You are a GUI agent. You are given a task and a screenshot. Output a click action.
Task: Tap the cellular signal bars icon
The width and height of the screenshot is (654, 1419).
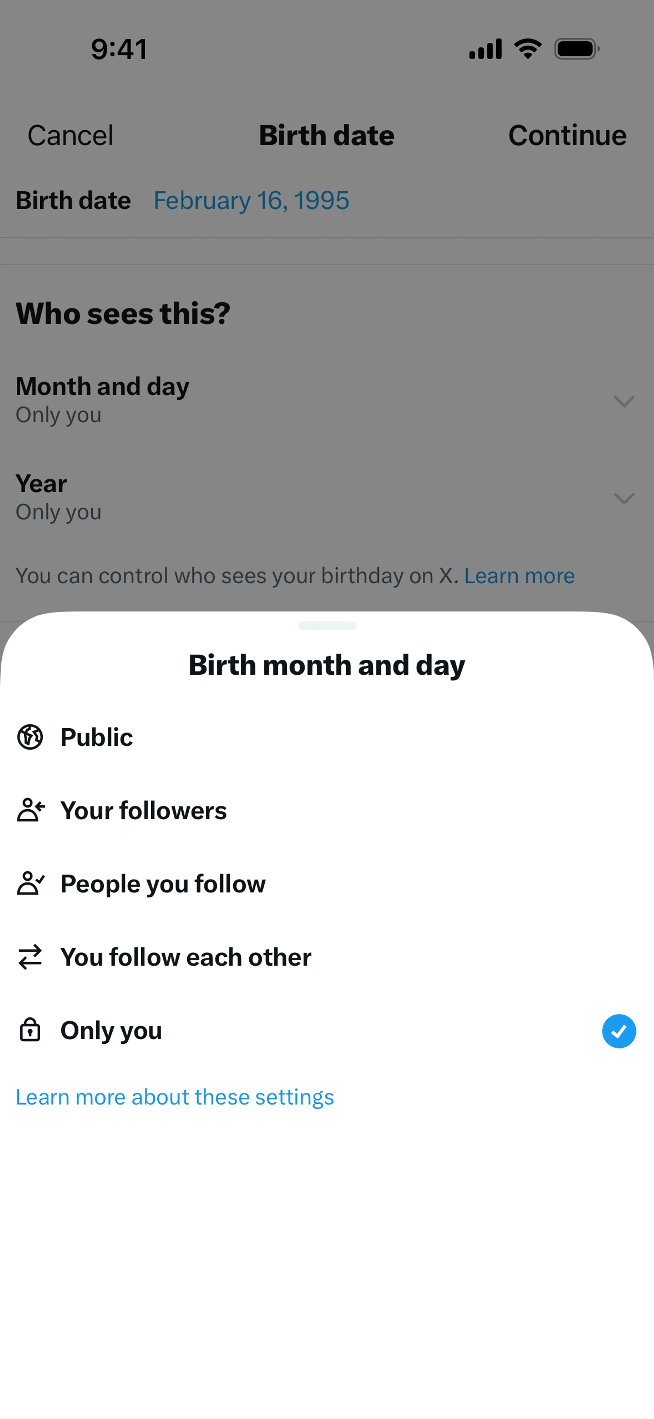click(485, 49)
